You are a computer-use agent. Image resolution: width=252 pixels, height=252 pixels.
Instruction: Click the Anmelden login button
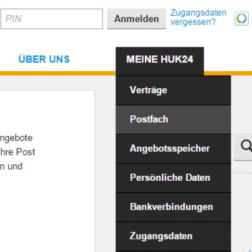click(137, 19)
